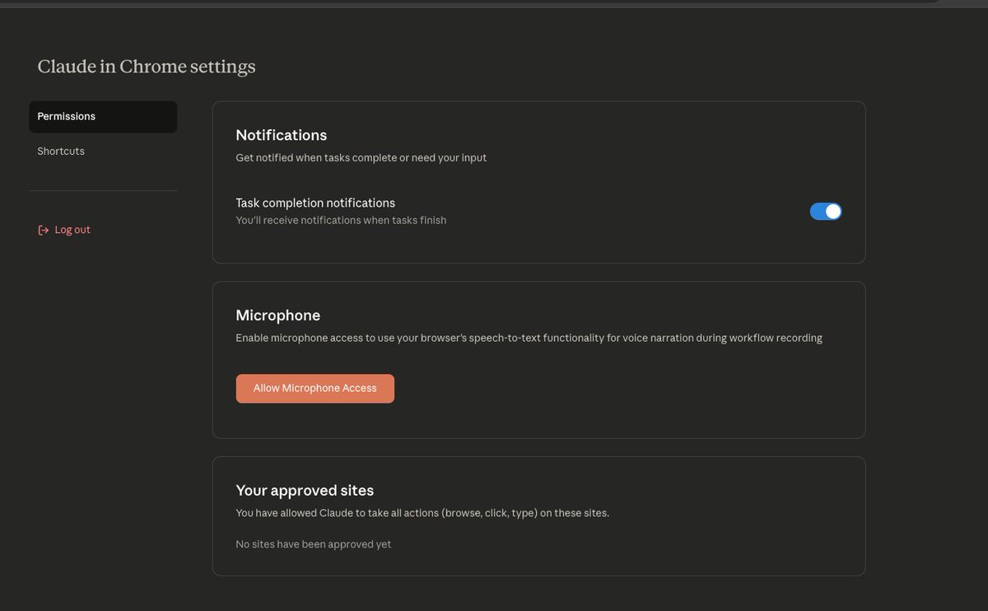Click the log out arrow icon
Image resolution: width=988 pixels, height=611 pixels.
pos(43,231)
